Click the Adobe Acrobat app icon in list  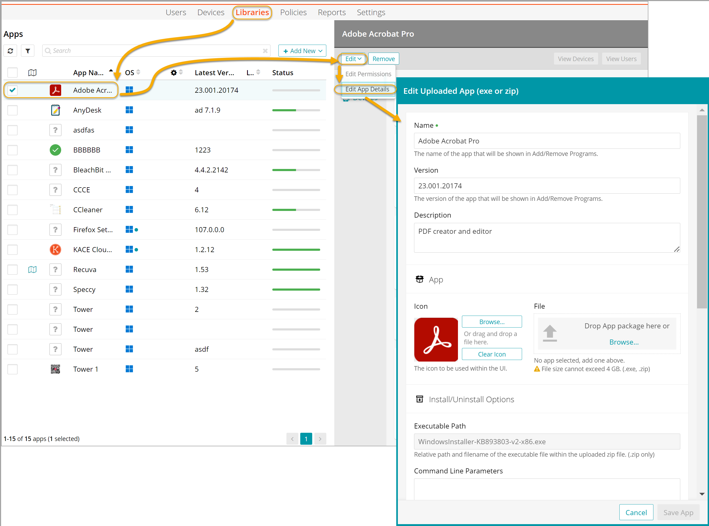(55, 90)
